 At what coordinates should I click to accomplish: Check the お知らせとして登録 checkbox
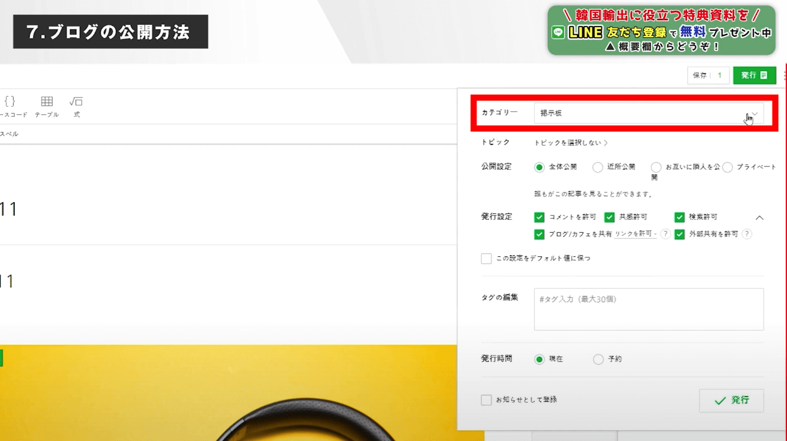[x=486, y=400]
